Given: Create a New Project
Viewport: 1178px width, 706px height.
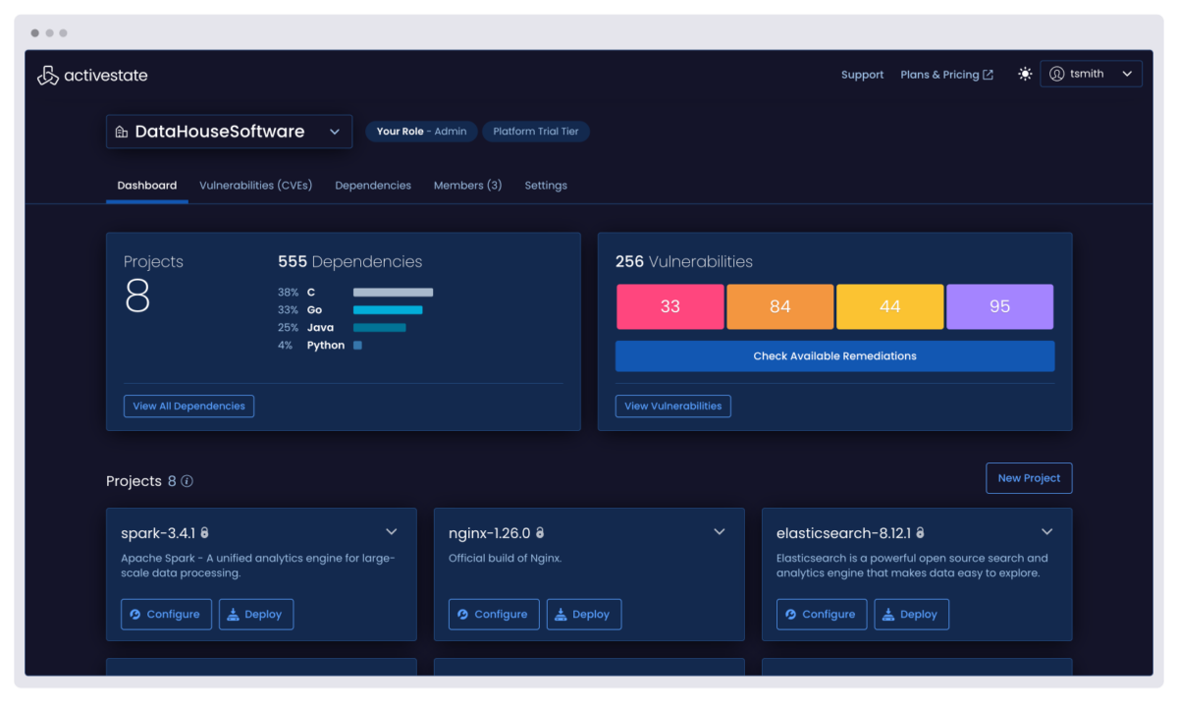Looking at the screenshot, I should point(1029,478).
